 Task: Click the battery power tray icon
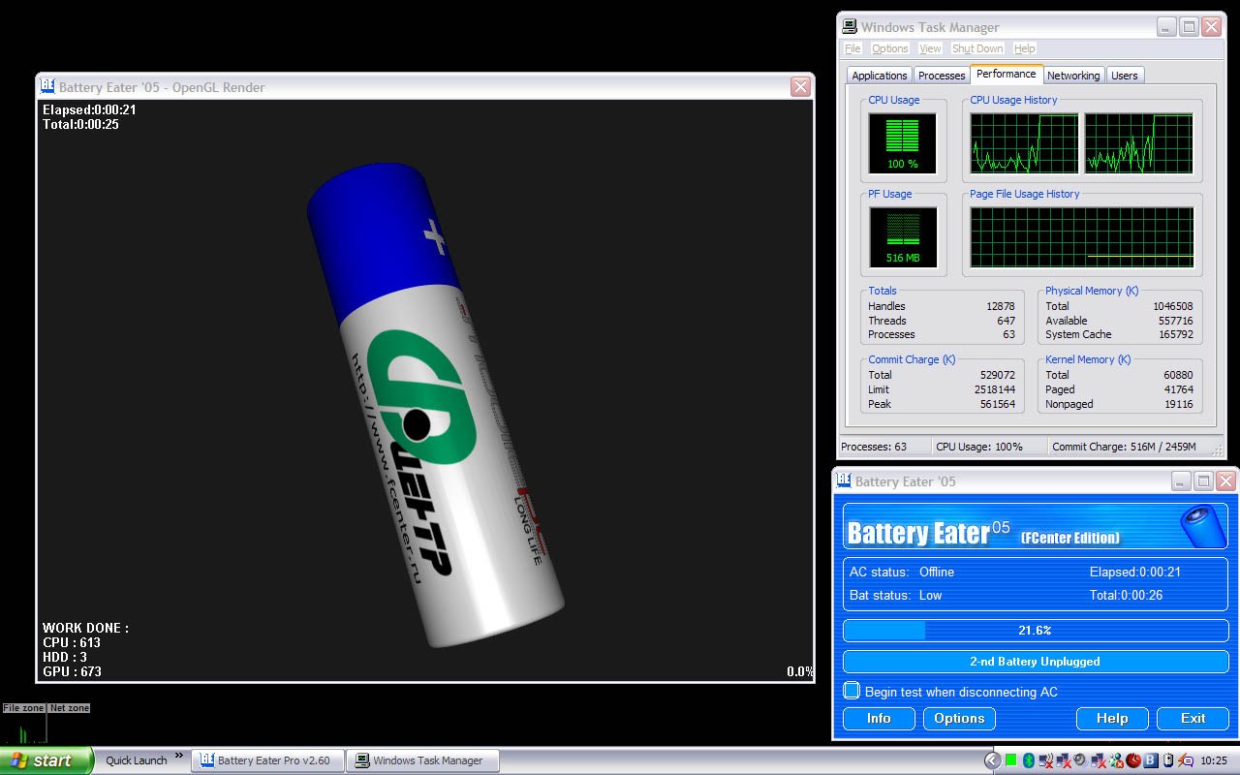(x=1168, y=759)
